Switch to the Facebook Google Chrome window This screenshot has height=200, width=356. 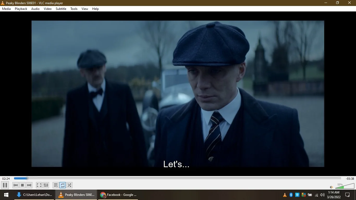tap(118, 195)
